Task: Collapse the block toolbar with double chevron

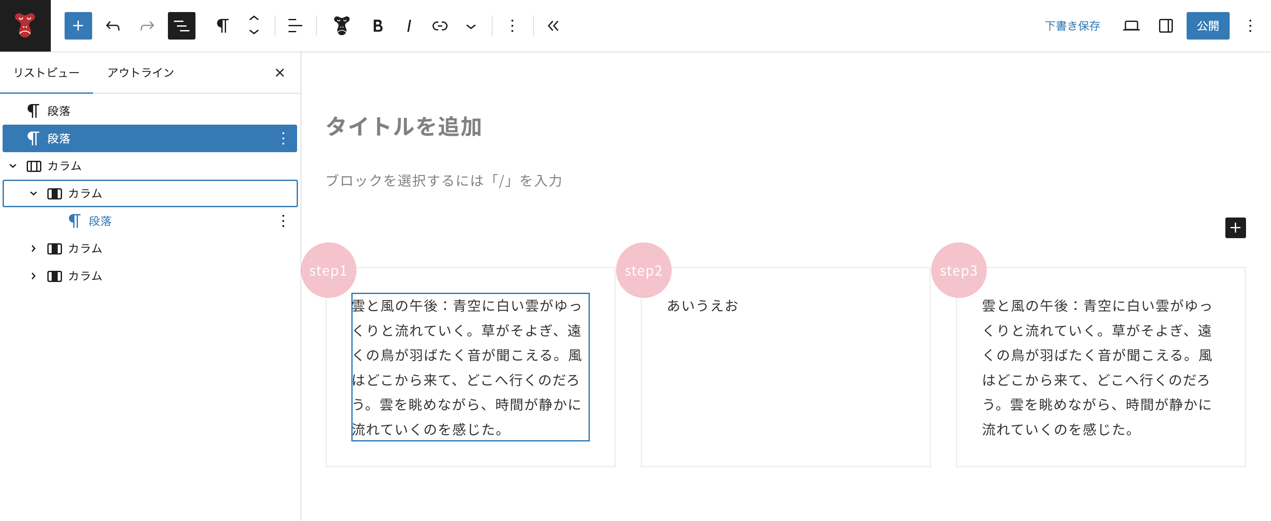Action: click(553, 26)
